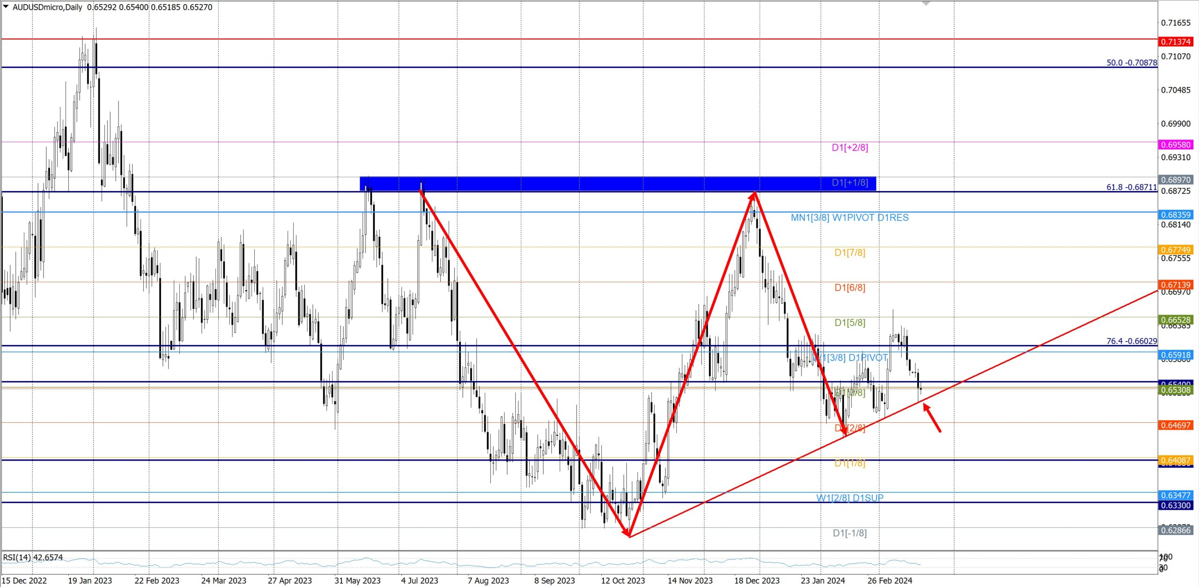Click the orange 0.67749 price tag
This screenshot has height=587, width=1199.
(x=1176, y=249)
